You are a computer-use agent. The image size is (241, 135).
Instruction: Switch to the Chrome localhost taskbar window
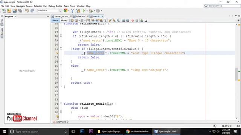138,132
